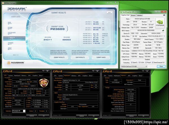Image resolution: width=169 pixels, height=125 pixels.
Task: Click OK in first CPU-Z window
Action: [x=44, y=116]
